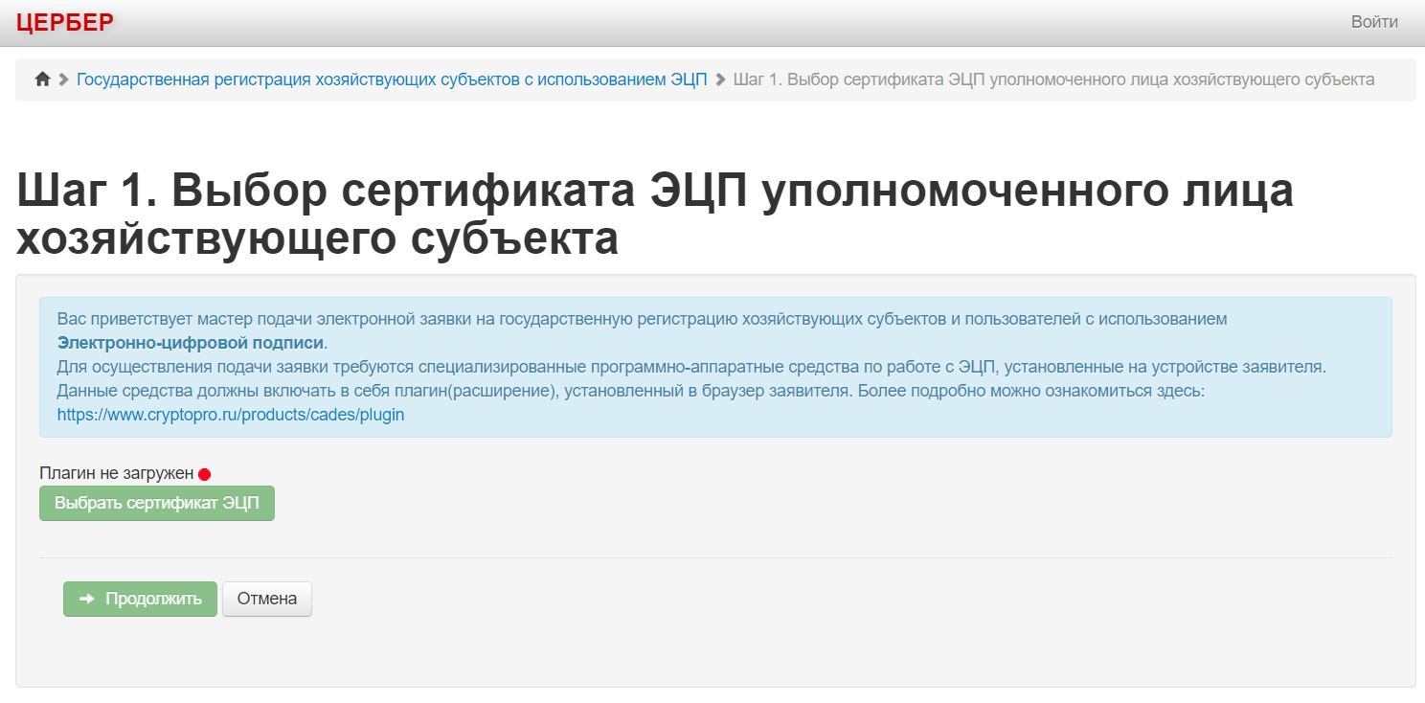Click the sentence starting with Для осуществления подачи
Image resolution: width=1425 pixels, height=703 pixels.
point(690,367)
